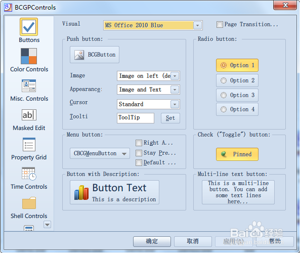300x253 pixels.
Task: Open the Image position dropdown
Action: [x=175, y=76]
